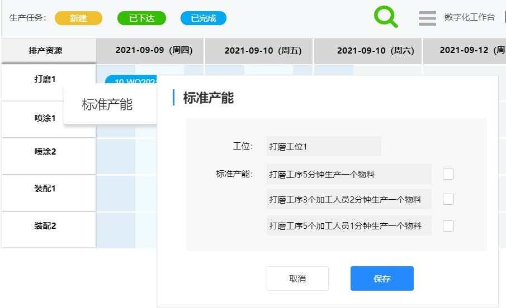Filter tasks by 已下达 status tag
This screenshot has width=506, height=308.
coord(141,18)
